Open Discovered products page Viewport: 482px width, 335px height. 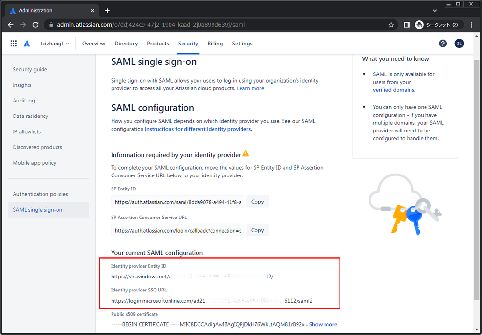pos(38,147)
